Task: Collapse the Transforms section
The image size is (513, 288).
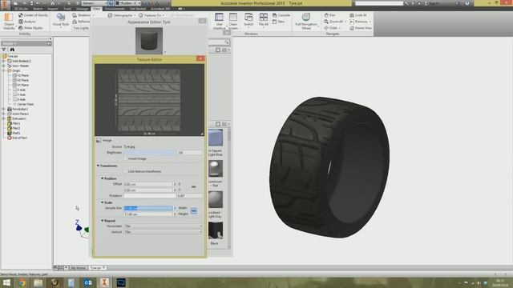Action: point(98,166)
